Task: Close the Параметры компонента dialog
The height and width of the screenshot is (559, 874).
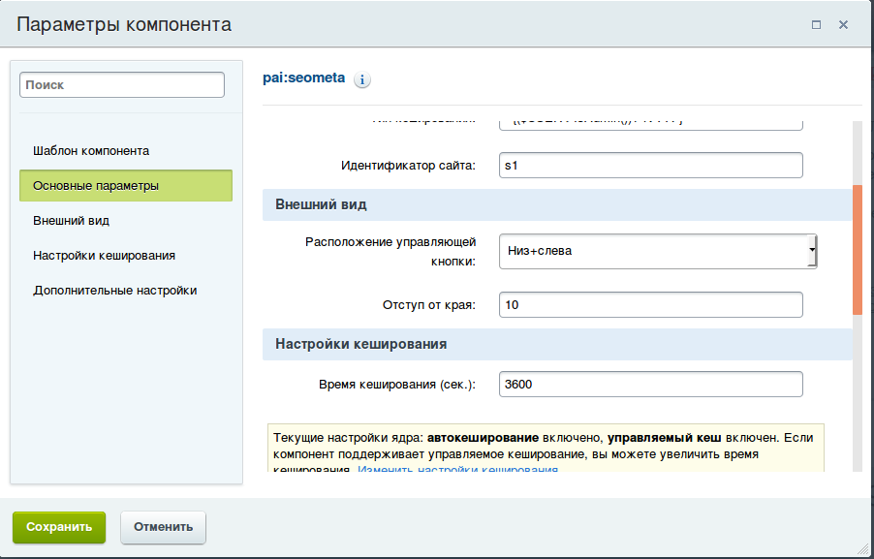Action: pyautogui.click(x=843, y=24)
